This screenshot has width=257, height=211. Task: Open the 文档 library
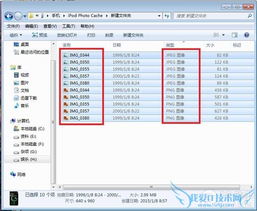[x=21, y=90]
